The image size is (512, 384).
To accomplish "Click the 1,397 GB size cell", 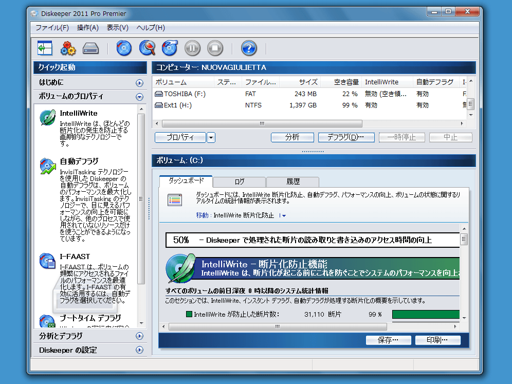I will [303, 105].
